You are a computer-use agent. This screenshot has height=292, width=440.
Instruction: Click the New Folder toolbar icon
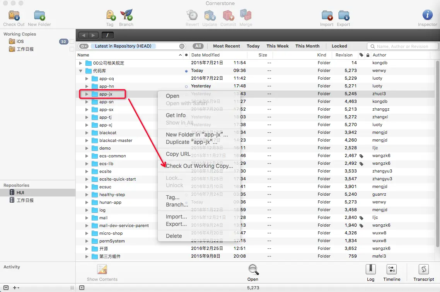[x=39, y=15]
